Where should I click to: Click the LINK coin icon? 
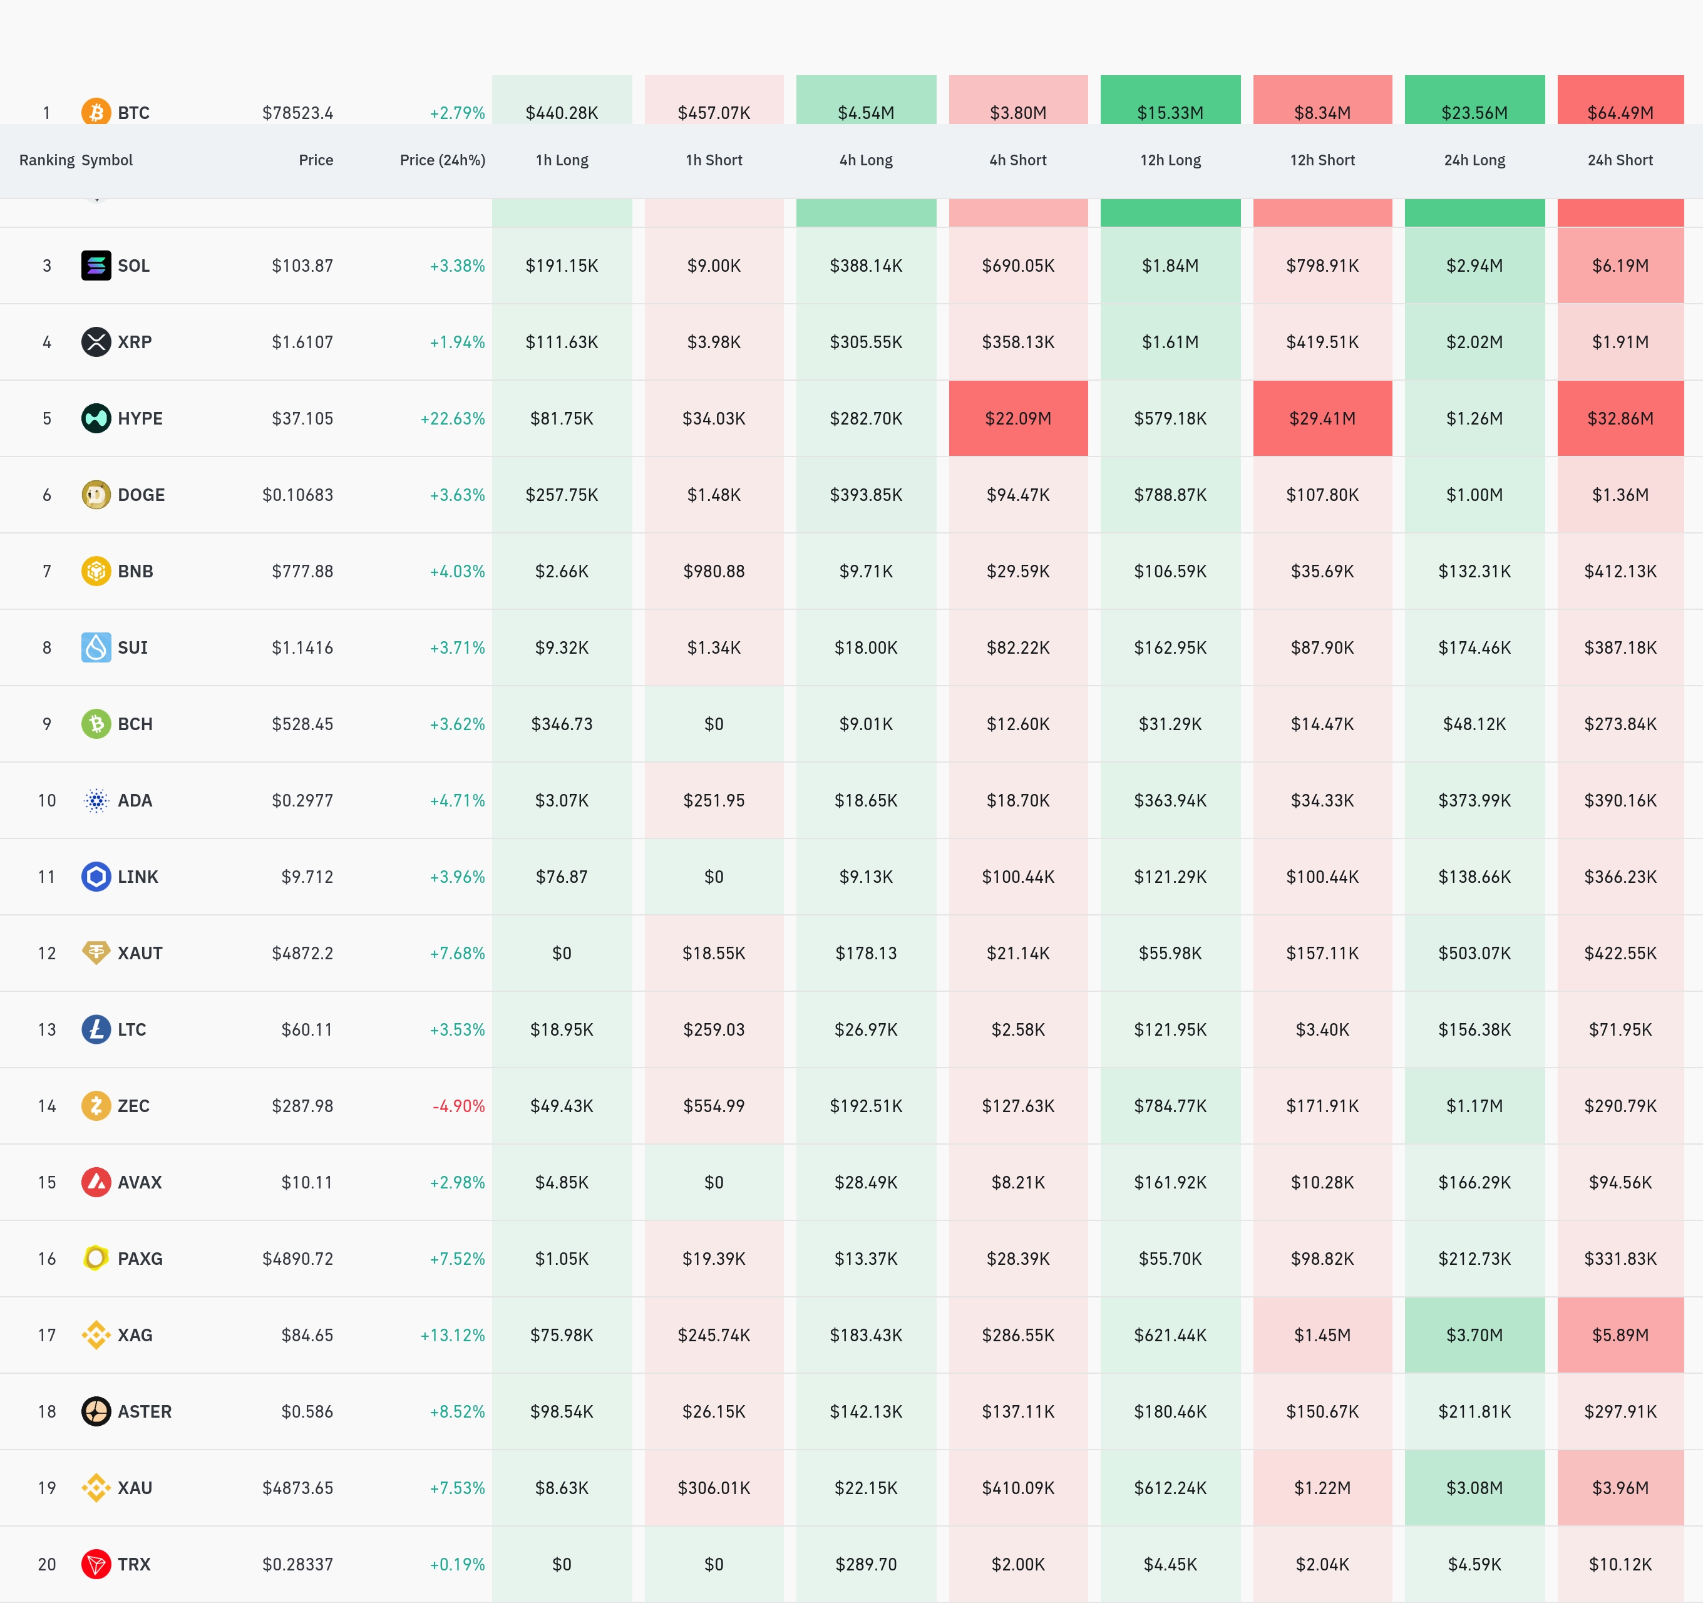(96, 877)
